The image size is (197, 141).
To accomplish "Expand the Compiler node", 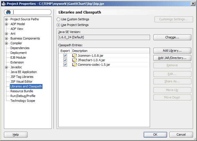I will click(6, 43).
